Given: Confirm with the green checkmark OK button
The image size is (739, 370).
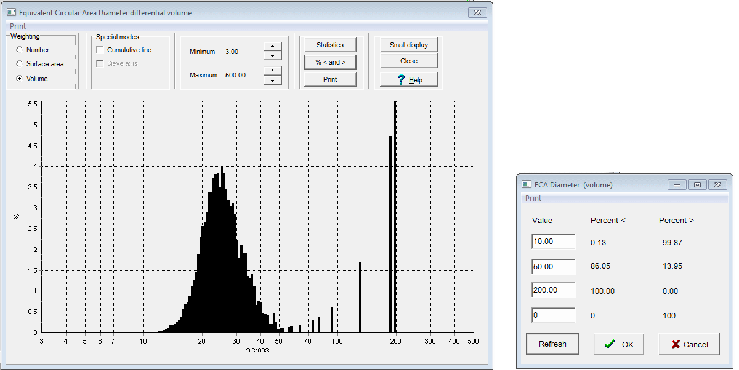Looking at the screenshot, I should (x=618, y=344).
